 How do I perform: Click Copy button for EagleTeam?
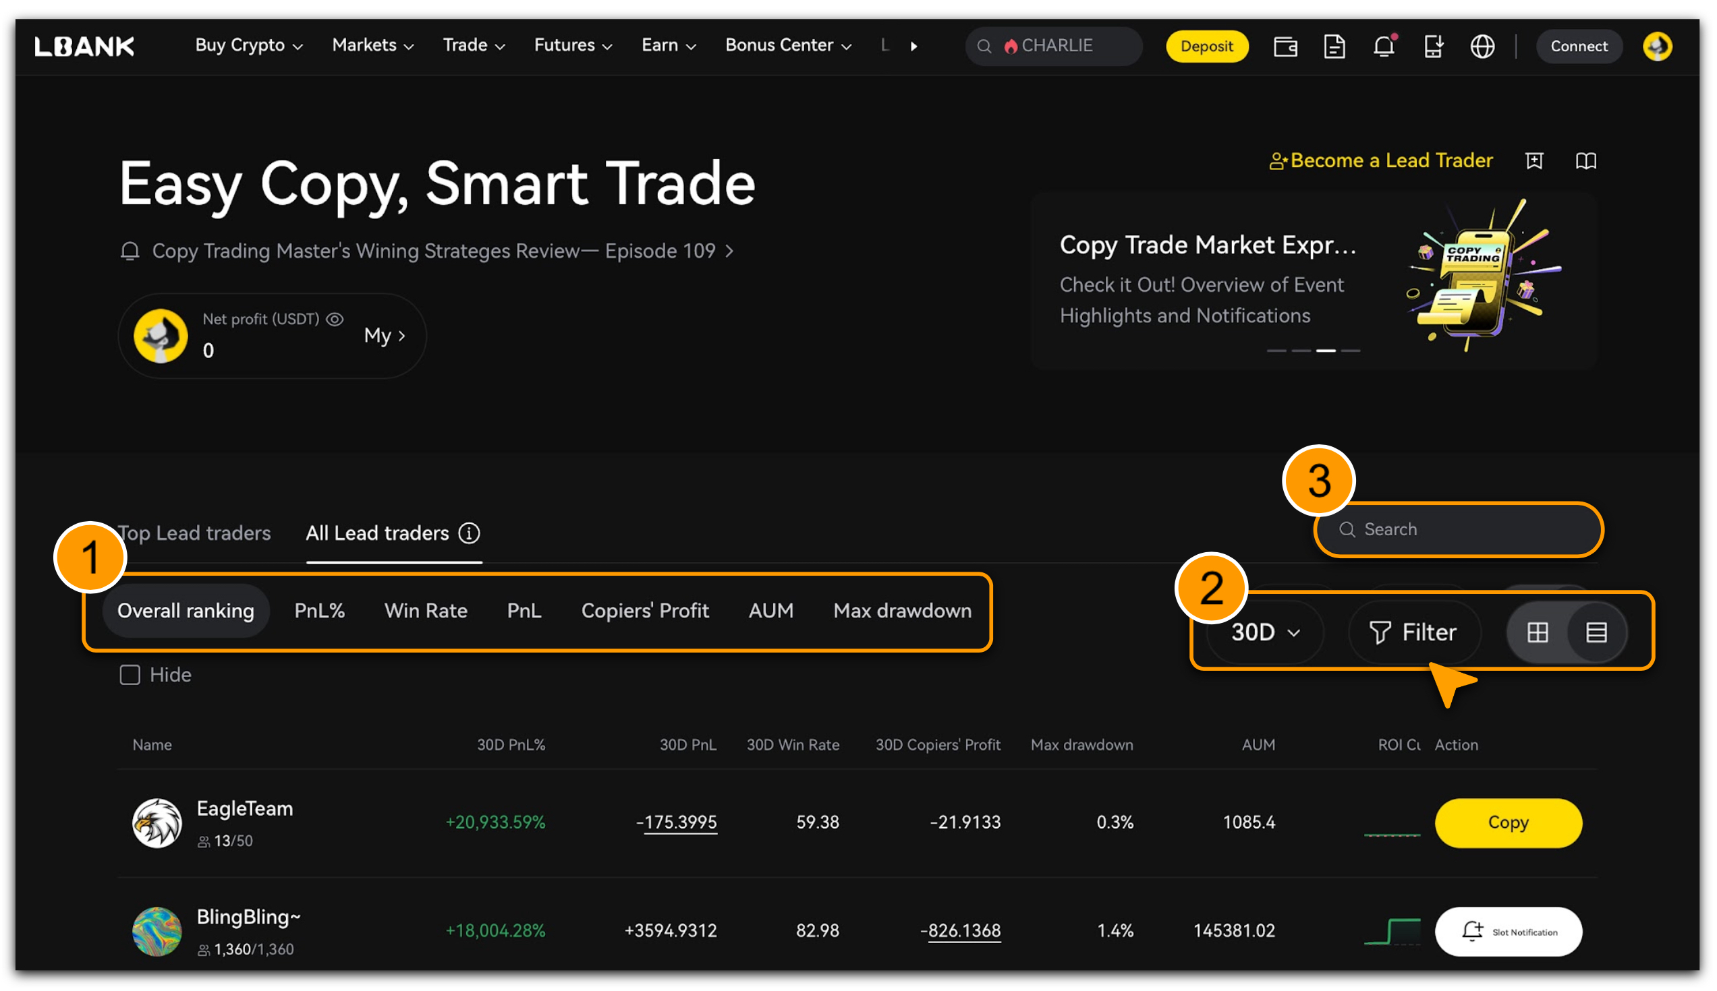tap(1507, 822)
